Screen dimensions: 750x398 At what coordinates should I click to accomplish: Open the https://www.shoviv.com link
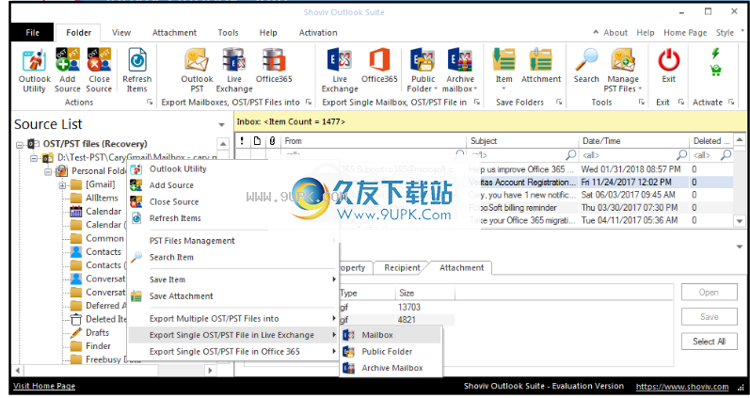pyautogui.click(x=682, y=387)
